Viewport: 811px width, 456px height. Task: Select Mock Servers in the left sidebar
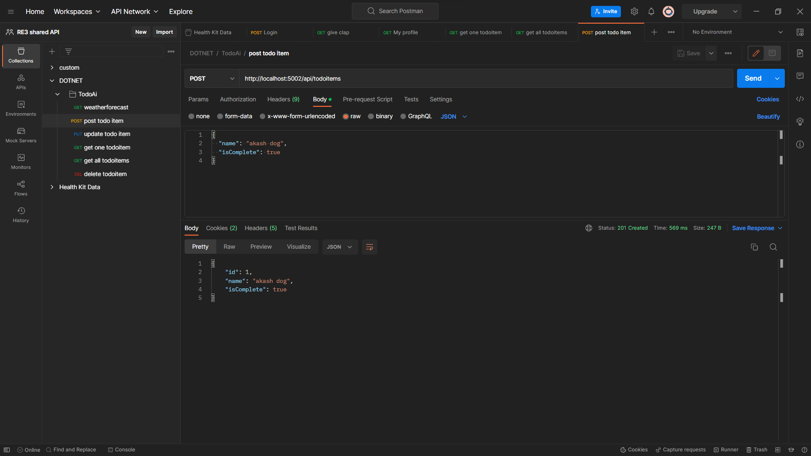(x=20, y=135)
